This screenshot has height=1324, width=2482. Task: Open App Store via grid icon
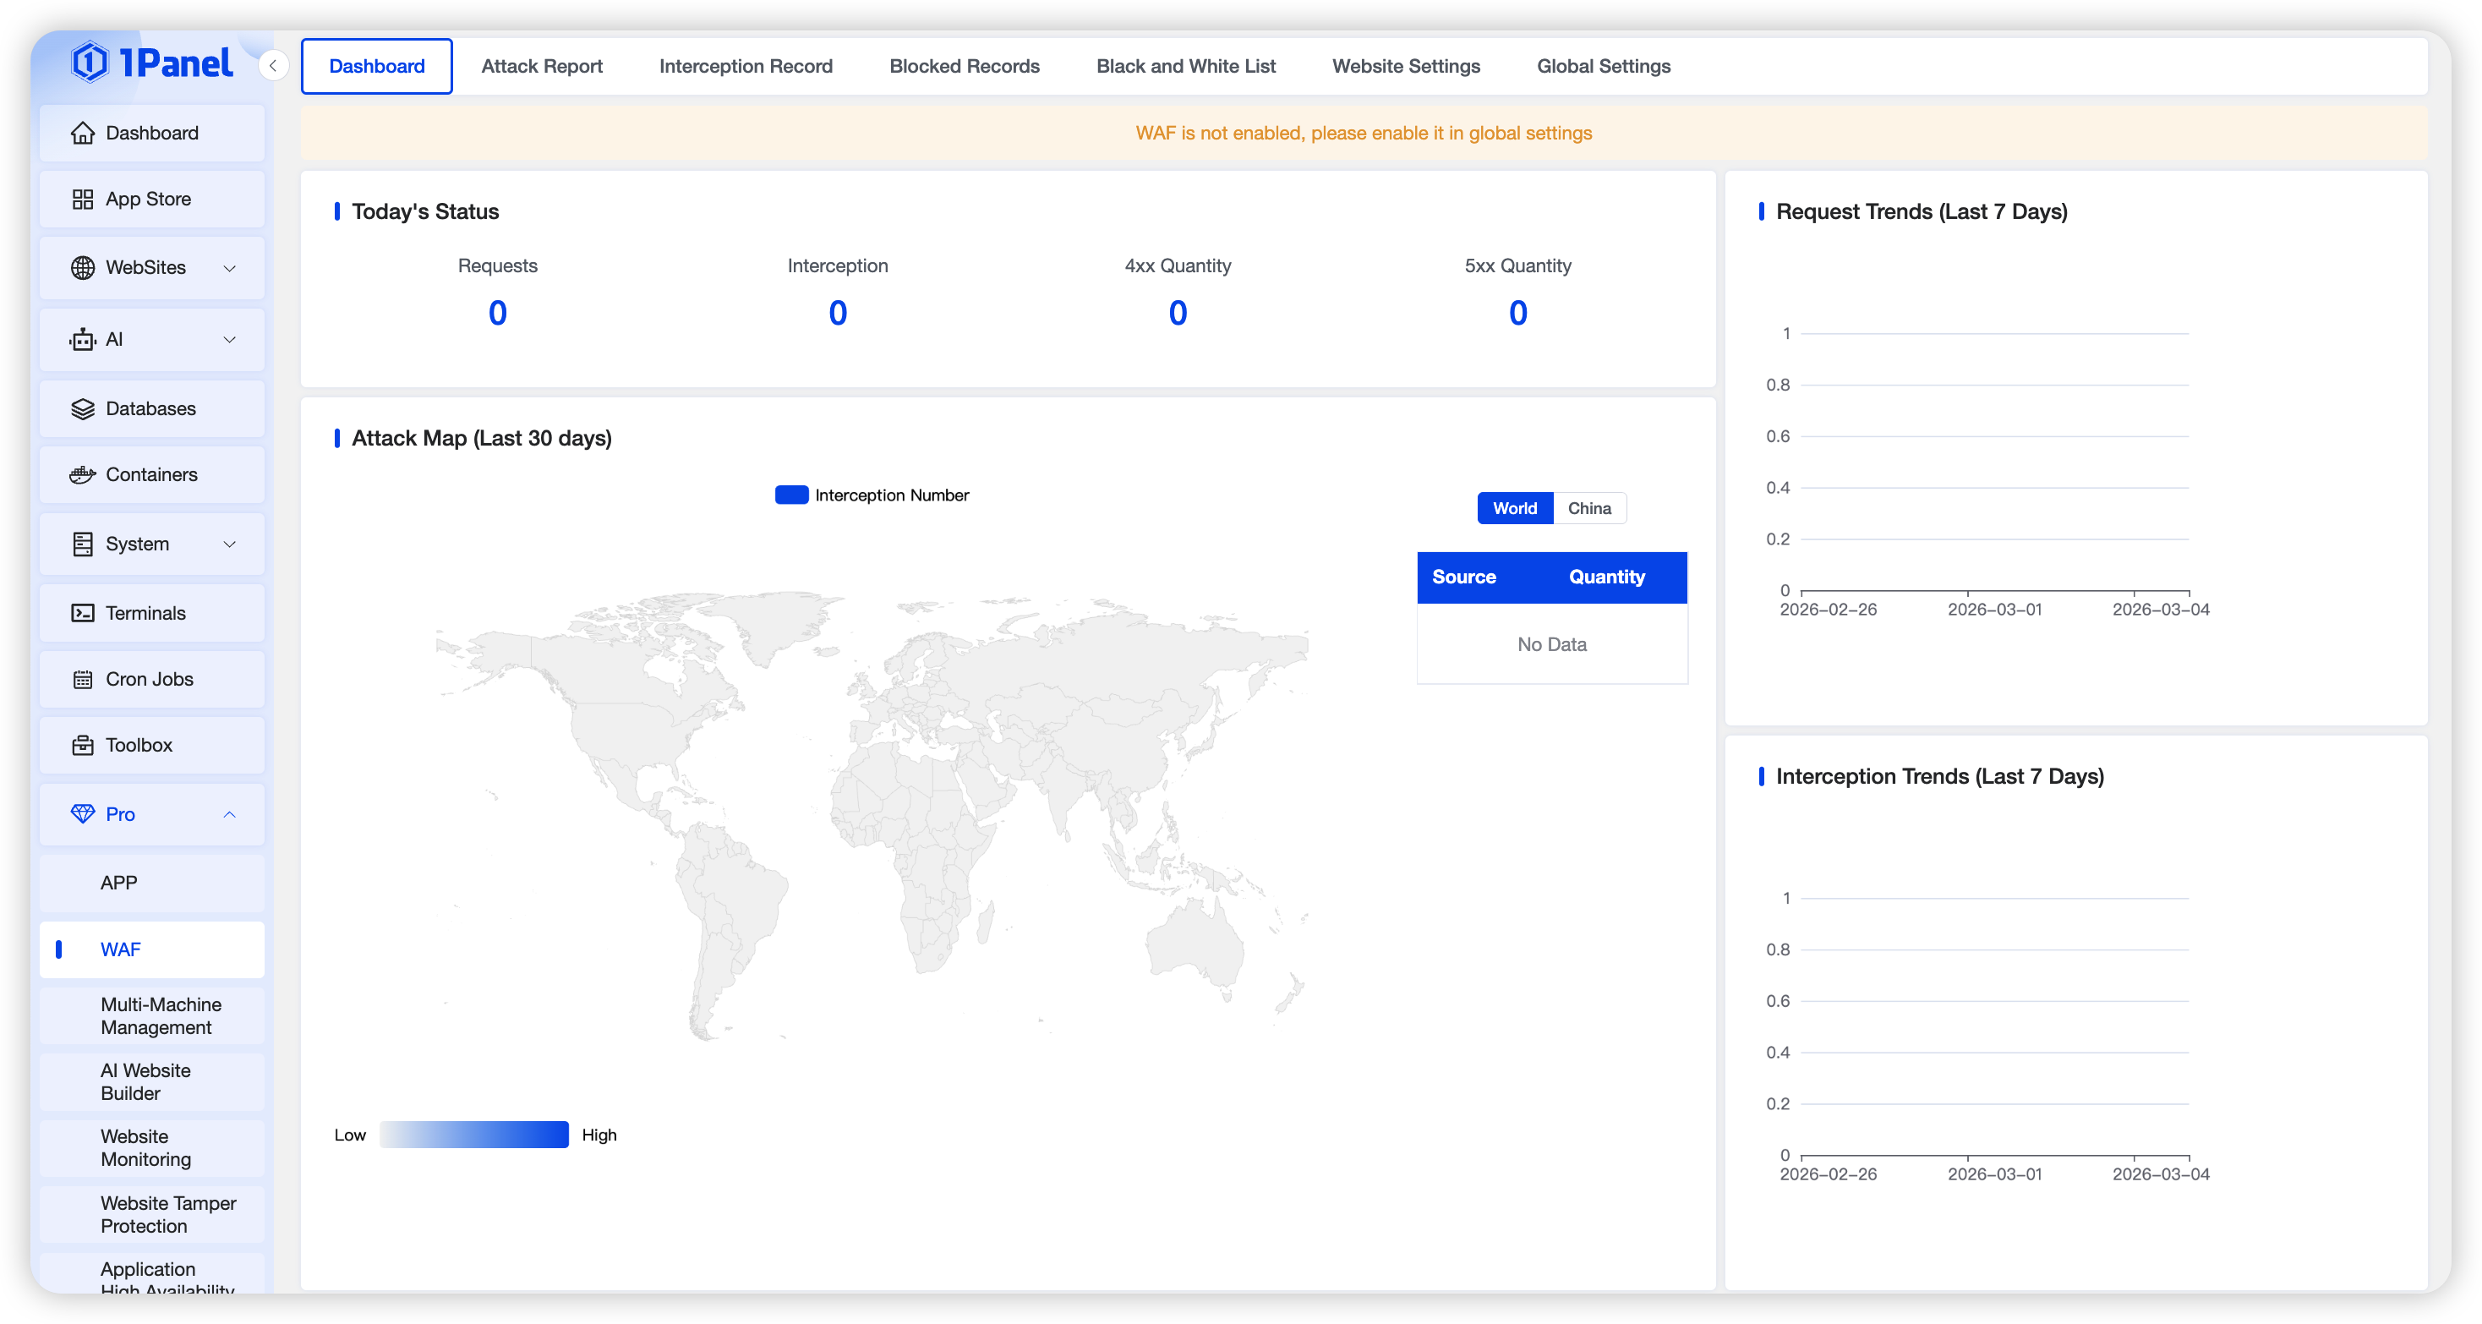[x=83, y=200]
